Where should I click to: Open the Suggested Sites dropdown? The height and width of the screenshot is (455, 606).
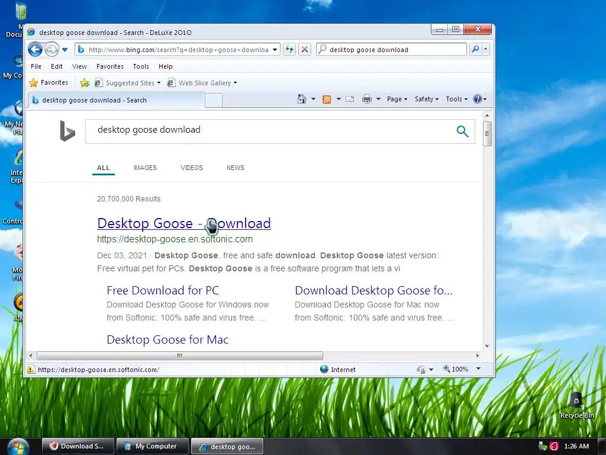[x=128, y=83]
